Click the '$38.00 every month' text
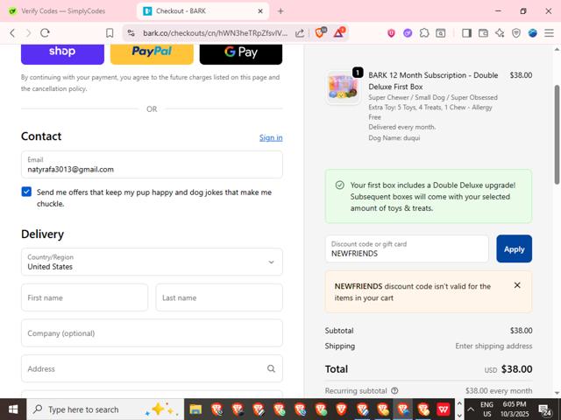The width and height of the screenshot is (561, 420). (499, 391)
